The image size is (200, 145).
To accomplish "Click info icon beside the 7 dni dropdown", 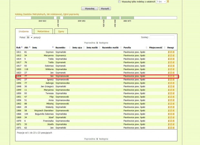I will 168,2.
